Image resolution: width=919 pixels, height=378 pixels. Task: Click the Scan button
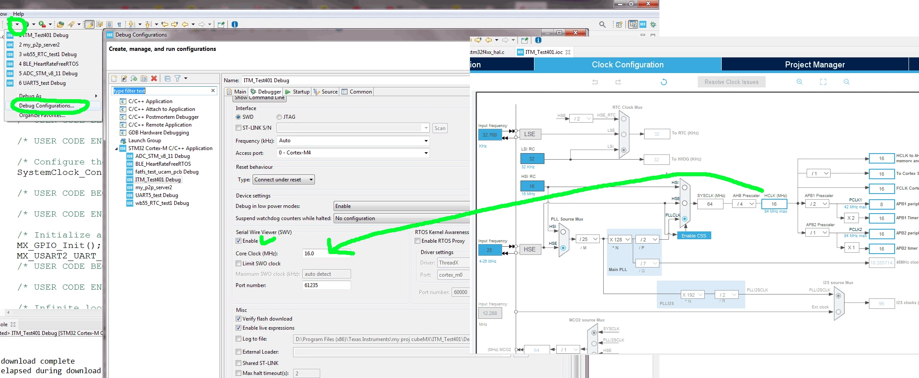(x=440, y=128)
